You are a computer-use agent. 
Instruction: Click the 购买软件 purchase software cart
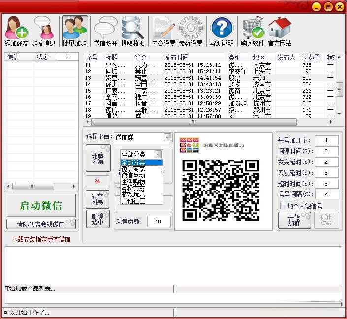pyautogui.click(x=252, y=31)
